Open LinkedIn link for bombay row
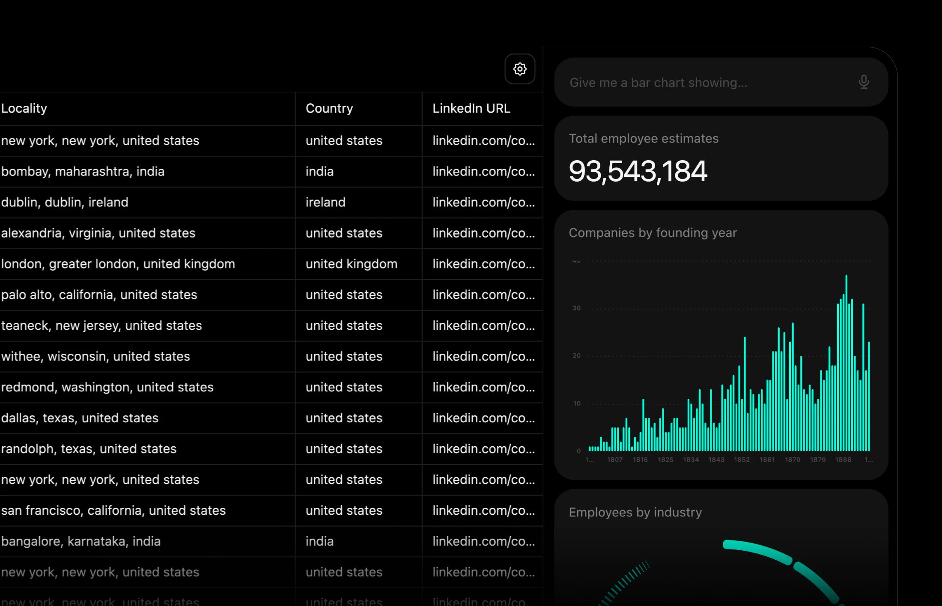This screenshot has width=942, height=606. coord(483,171)
